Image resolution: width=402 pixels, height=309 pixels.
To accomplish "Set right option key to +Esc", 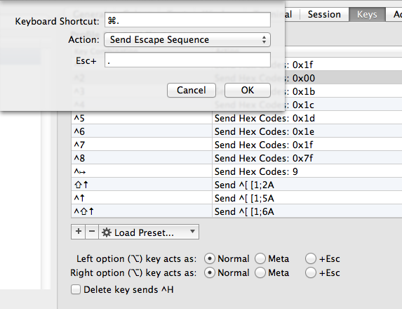I will pyautogui.click(x=311, y=272).
